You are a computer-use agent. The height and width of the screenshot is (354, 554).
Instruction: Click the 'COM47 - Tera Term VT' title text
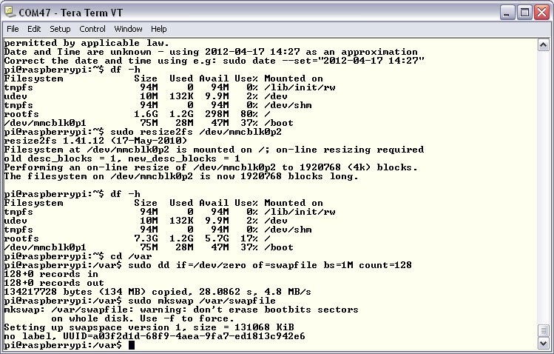tap(71, 13)
